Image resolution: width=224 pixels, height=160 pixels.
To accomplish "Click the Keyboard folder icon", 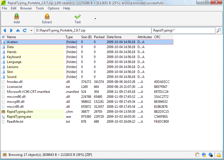I will pos(3,57).
